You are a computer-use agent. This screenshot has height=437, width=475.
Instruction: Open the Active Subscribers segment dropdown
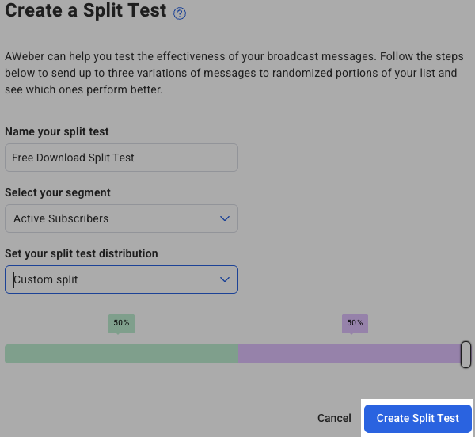point(121,218)
